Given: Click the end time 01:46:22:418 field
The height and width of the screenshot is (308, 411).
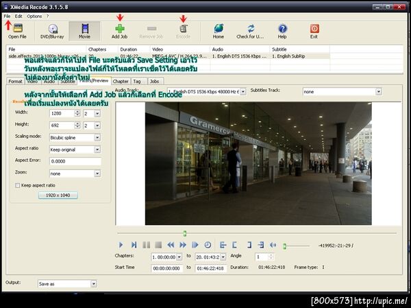Looking at the screenshot, I should pyautogui.click(x=211, y=269).
